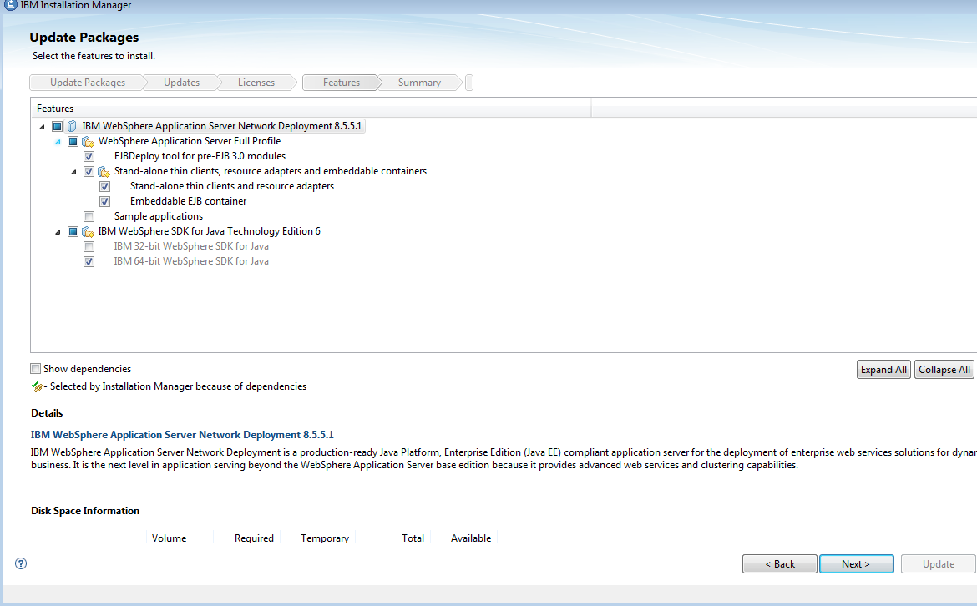Check Sample applications
This screenshot has width=977, height=606.
[89, 216]
